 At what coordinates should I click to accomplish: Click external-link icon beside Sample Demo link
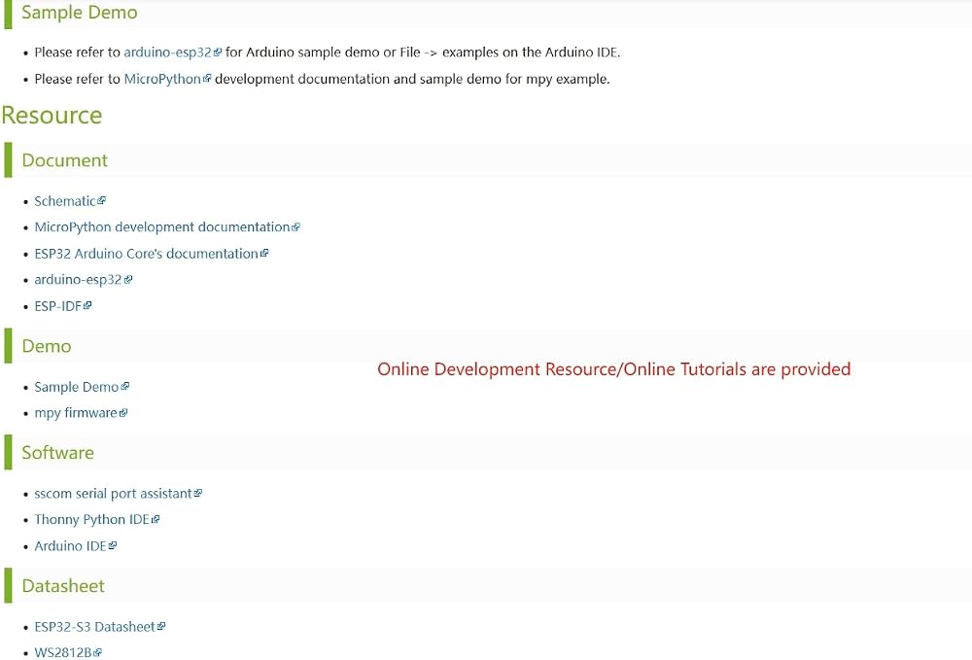pyautogui.click(x=124, y=387)
